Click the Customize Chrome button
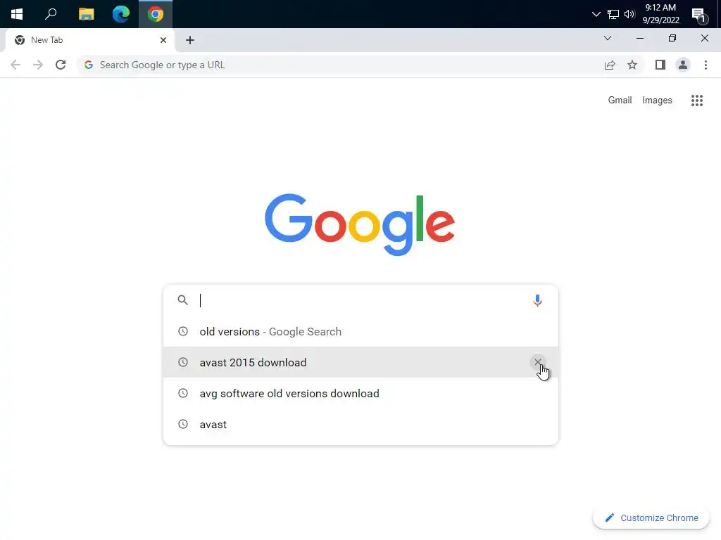The width and height of the screenshot is (721, 540). pos(651,518)
